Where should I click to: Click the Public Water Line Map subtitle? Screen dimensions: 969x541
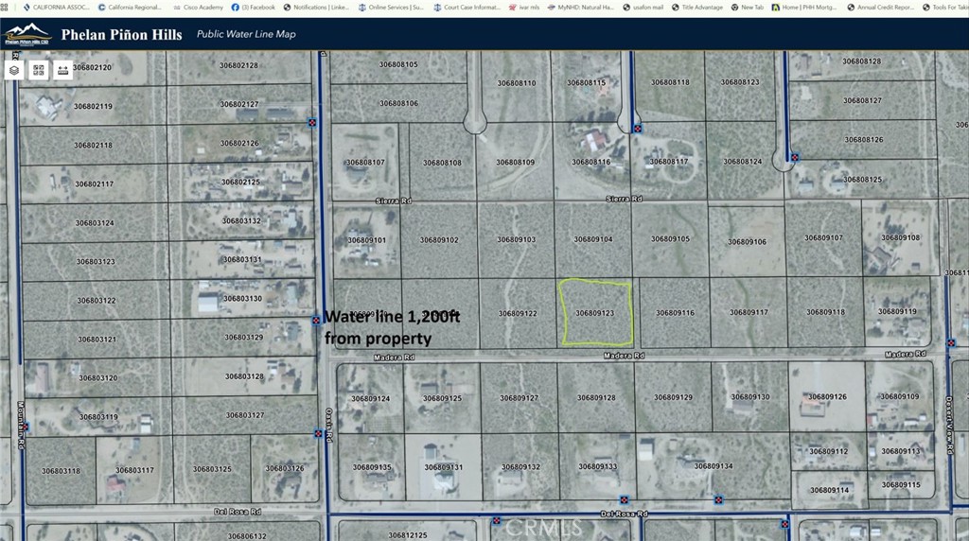pos(246,34)
